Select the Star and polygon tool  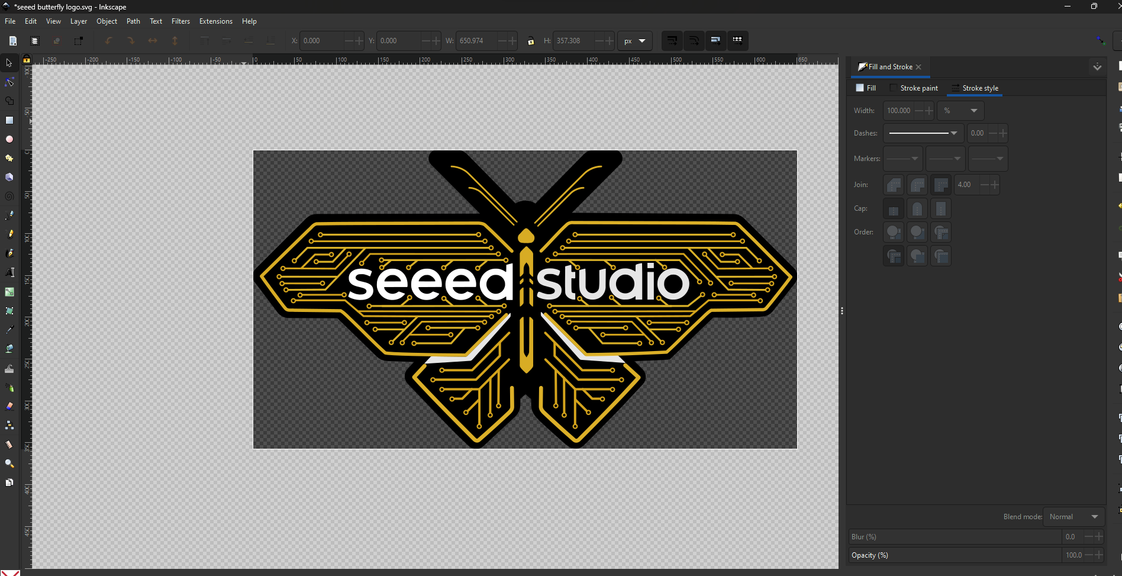9,158
